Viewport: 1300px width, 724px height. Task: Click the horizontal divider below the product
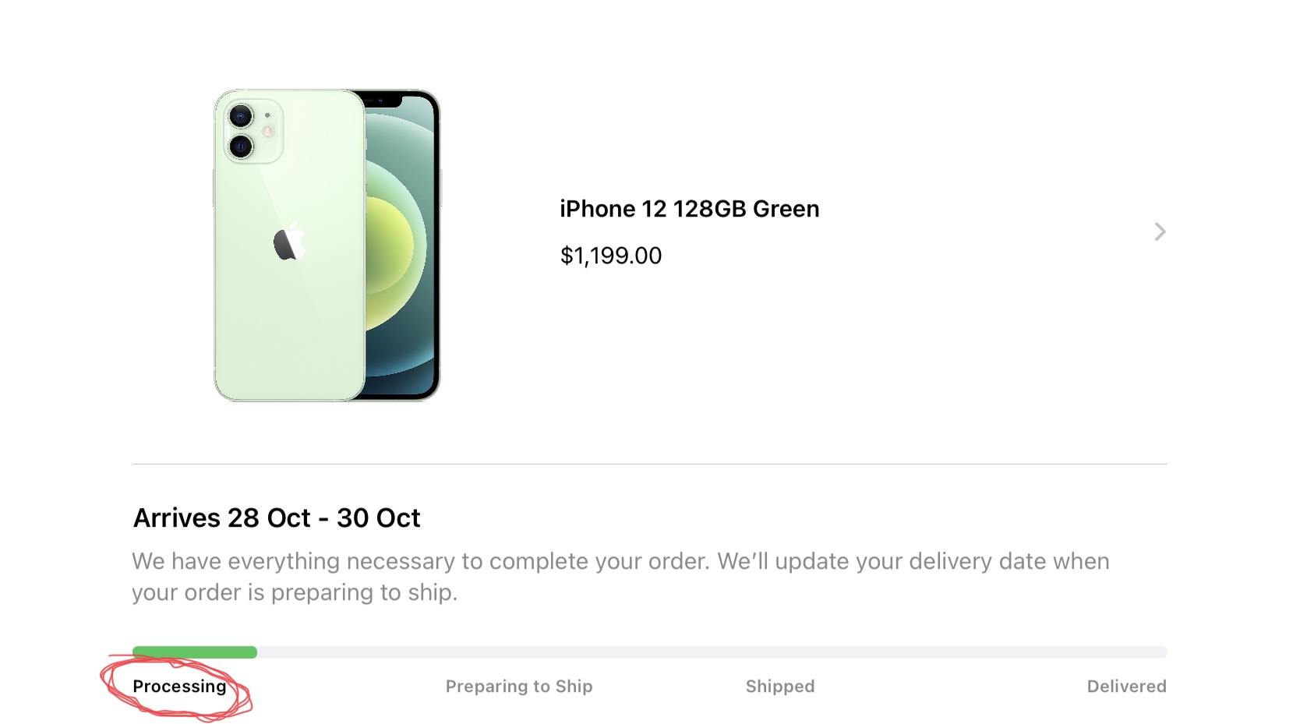[x=649, y=464]
